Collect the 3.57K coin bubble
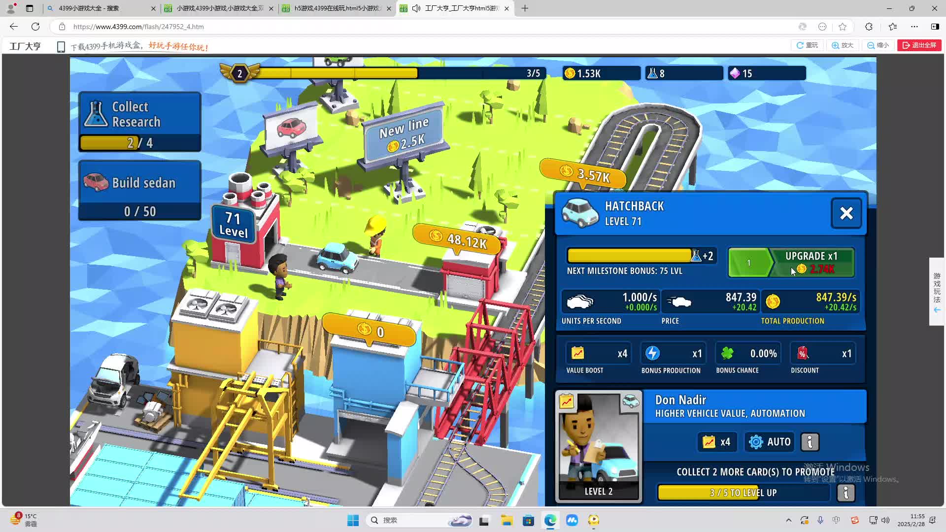Viewport: 946px width, 532px height. [x=584, y=173]
